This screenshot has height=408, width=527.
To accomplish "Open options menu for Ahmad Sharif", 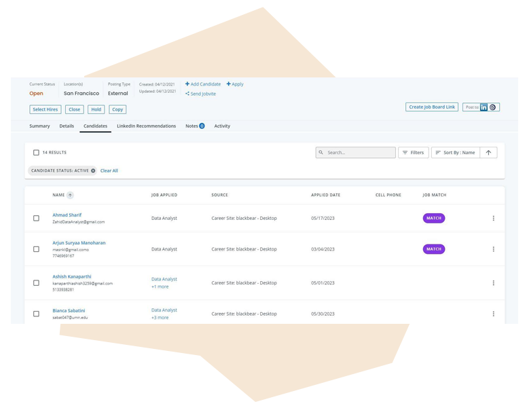I will [493, 219].
